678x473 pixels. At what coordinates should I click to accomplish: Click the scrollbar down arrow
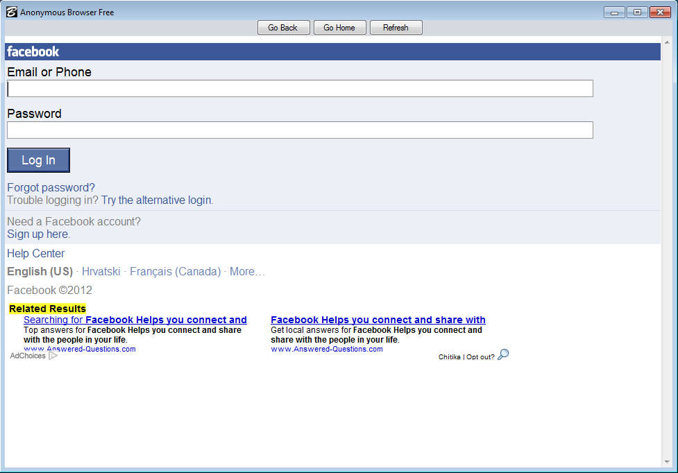coord(667,462)
